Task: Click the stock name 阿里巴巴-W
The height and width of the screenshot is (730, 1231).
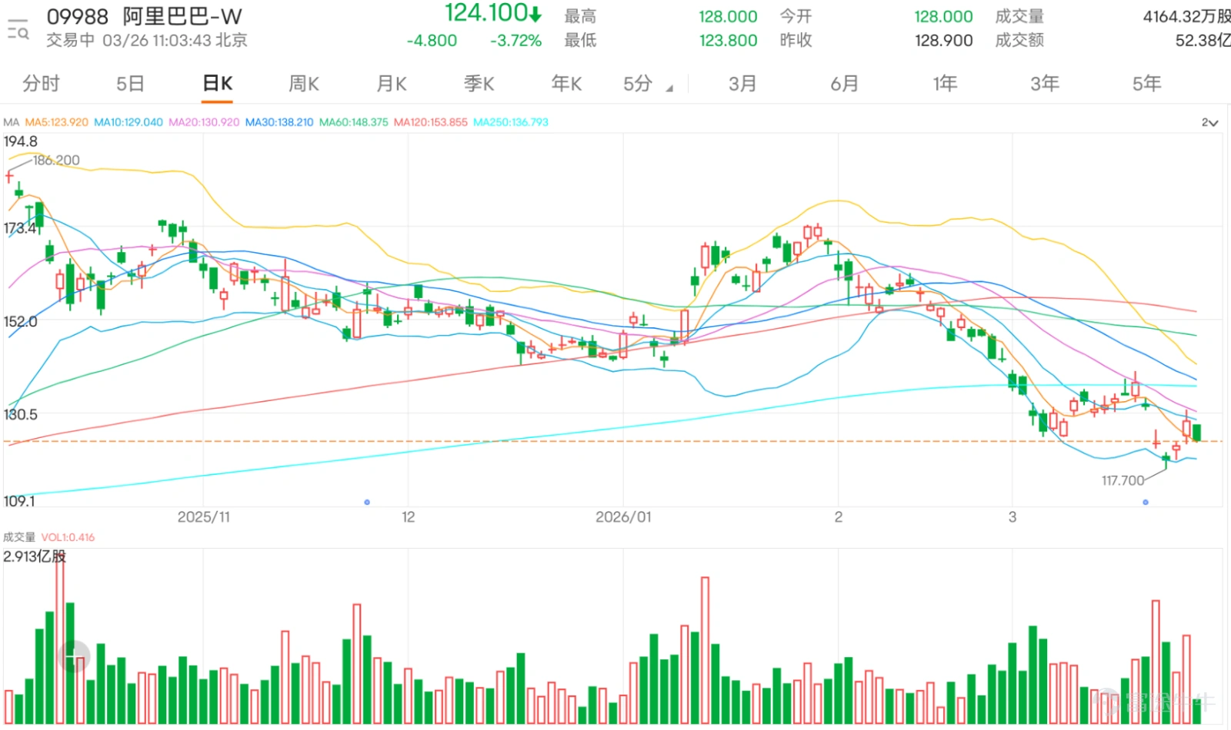Action: pyautogui.click(x=182, y=16)
